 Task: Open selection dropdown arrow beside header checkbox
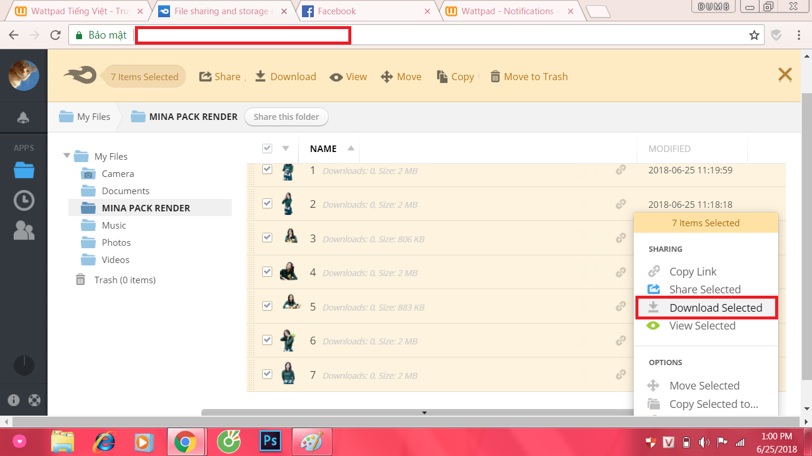[285, 148]
